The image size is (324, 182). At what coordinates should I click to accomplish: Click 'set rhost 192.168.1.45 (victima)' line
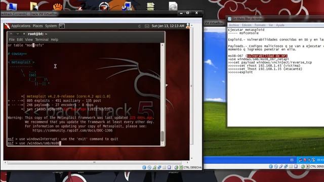tap(264, 66)
